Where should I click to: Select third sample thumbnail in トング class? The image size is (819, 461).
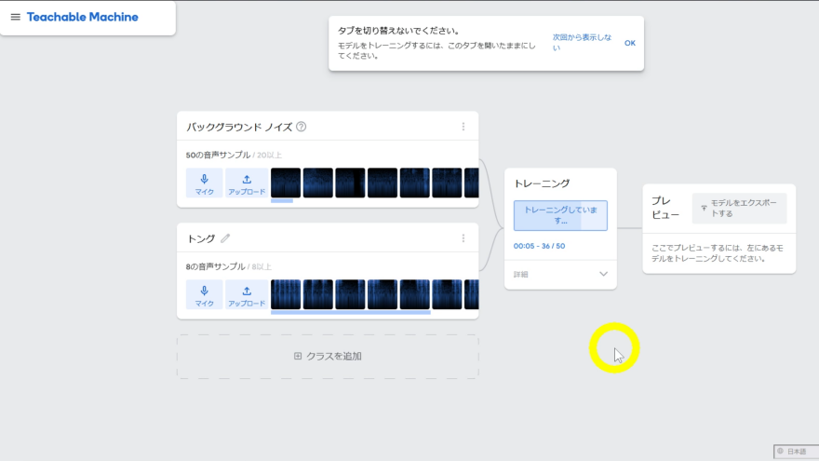[350, 294]
